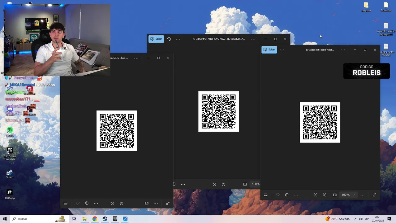Open the menu after the right window's qr-acac5576 title
Screen dimensions: 396x223
(343, 50)
